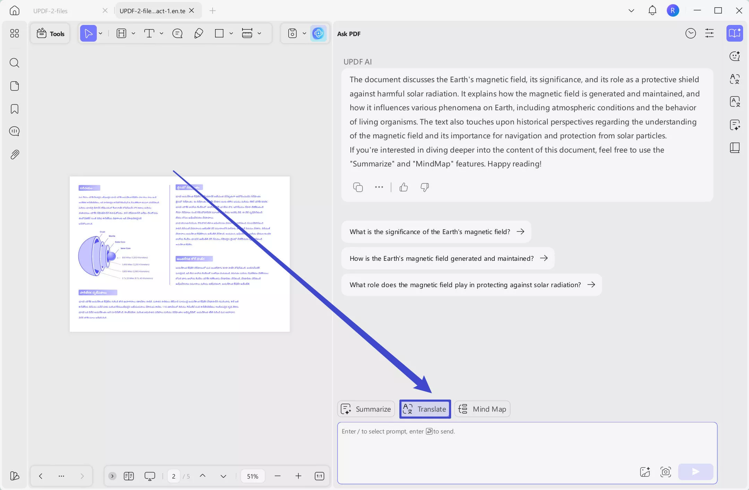
Task: Click the AI Assistant icon in right sidebar
Action: (734, 33)
